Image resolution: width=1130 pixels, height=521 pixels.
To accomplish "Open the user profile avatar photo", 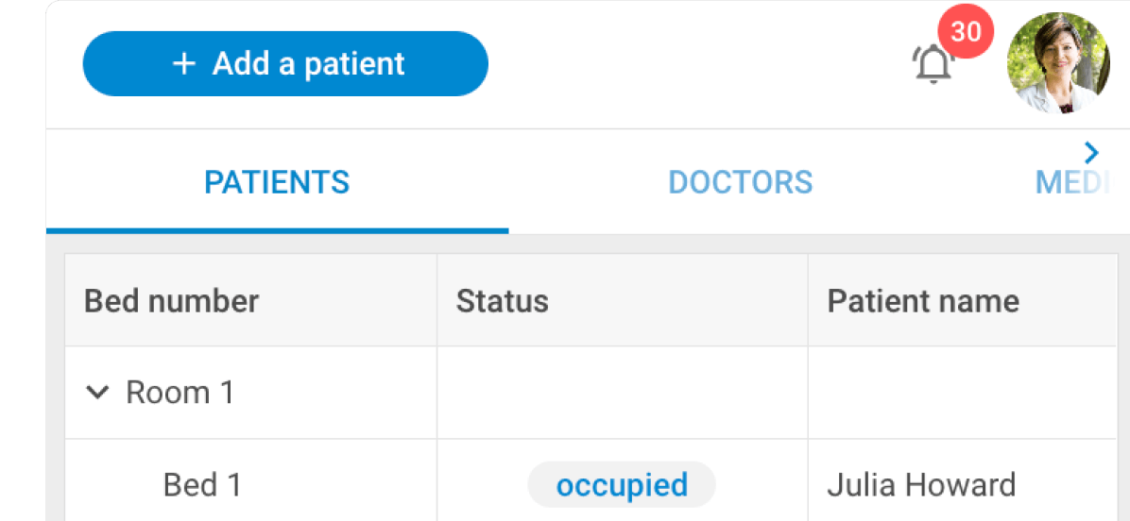I will pyautogui.click(x=1058, y=63).
